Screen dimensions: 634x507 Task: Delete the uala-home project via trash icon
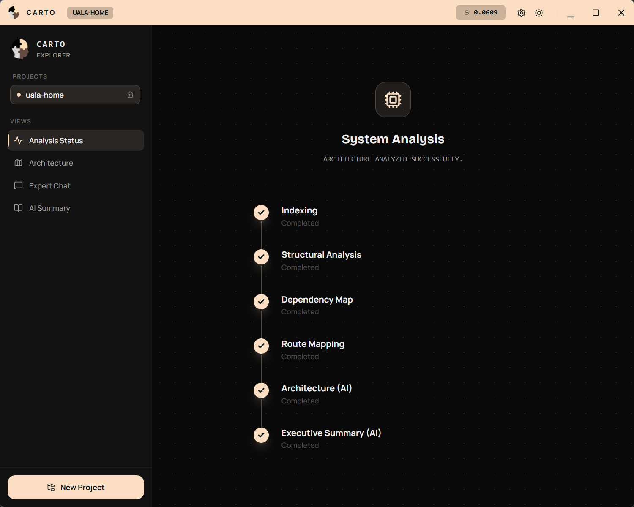pyautogui.click(x=130, y=95)
